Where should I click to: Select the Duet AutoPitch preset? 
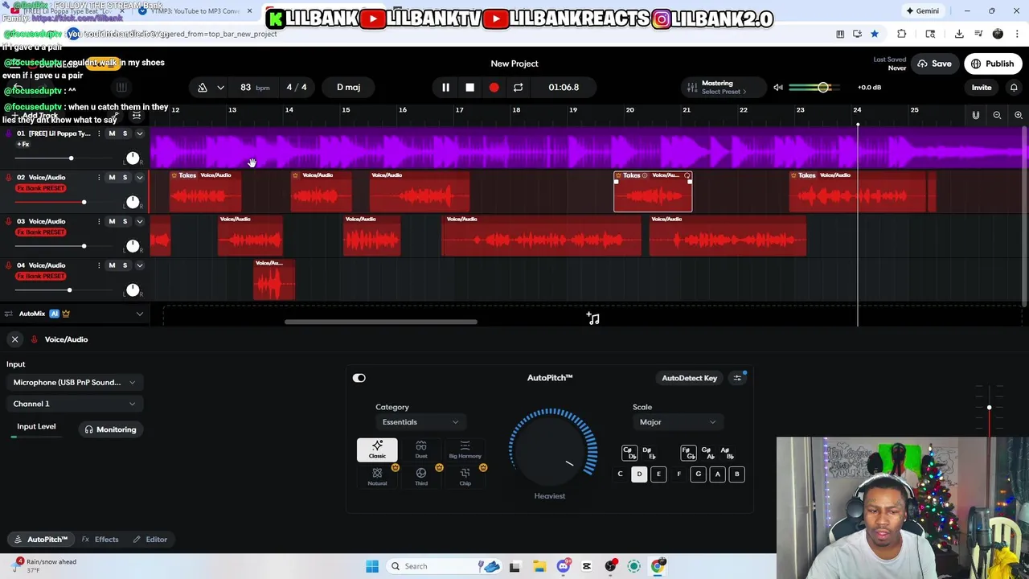point(421,450)
